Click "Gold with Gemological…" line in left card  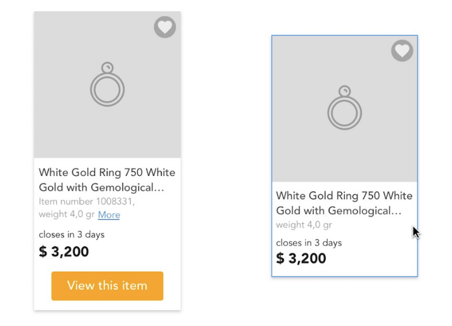(x=101, y=188)
